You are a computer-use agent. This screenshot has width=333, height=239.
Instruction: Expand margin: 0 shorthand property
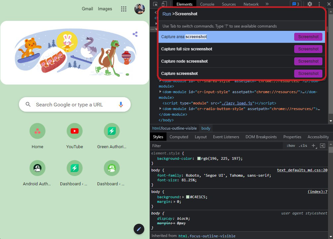click(x=175, y=202)
